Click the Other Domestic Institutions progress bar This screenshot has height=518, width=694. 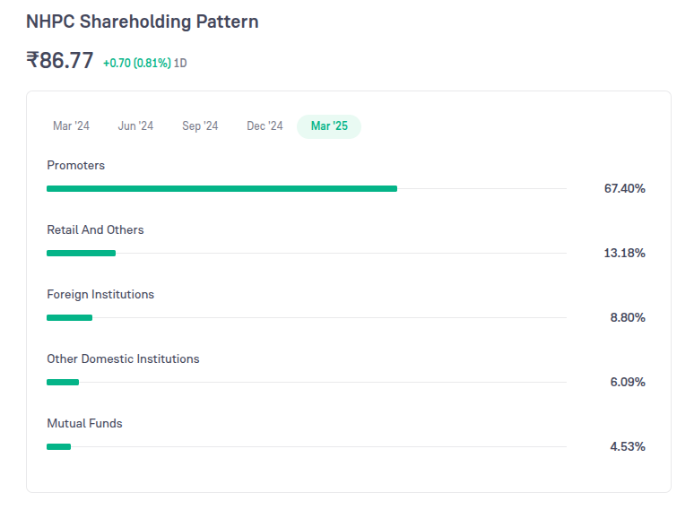(307, 382)
